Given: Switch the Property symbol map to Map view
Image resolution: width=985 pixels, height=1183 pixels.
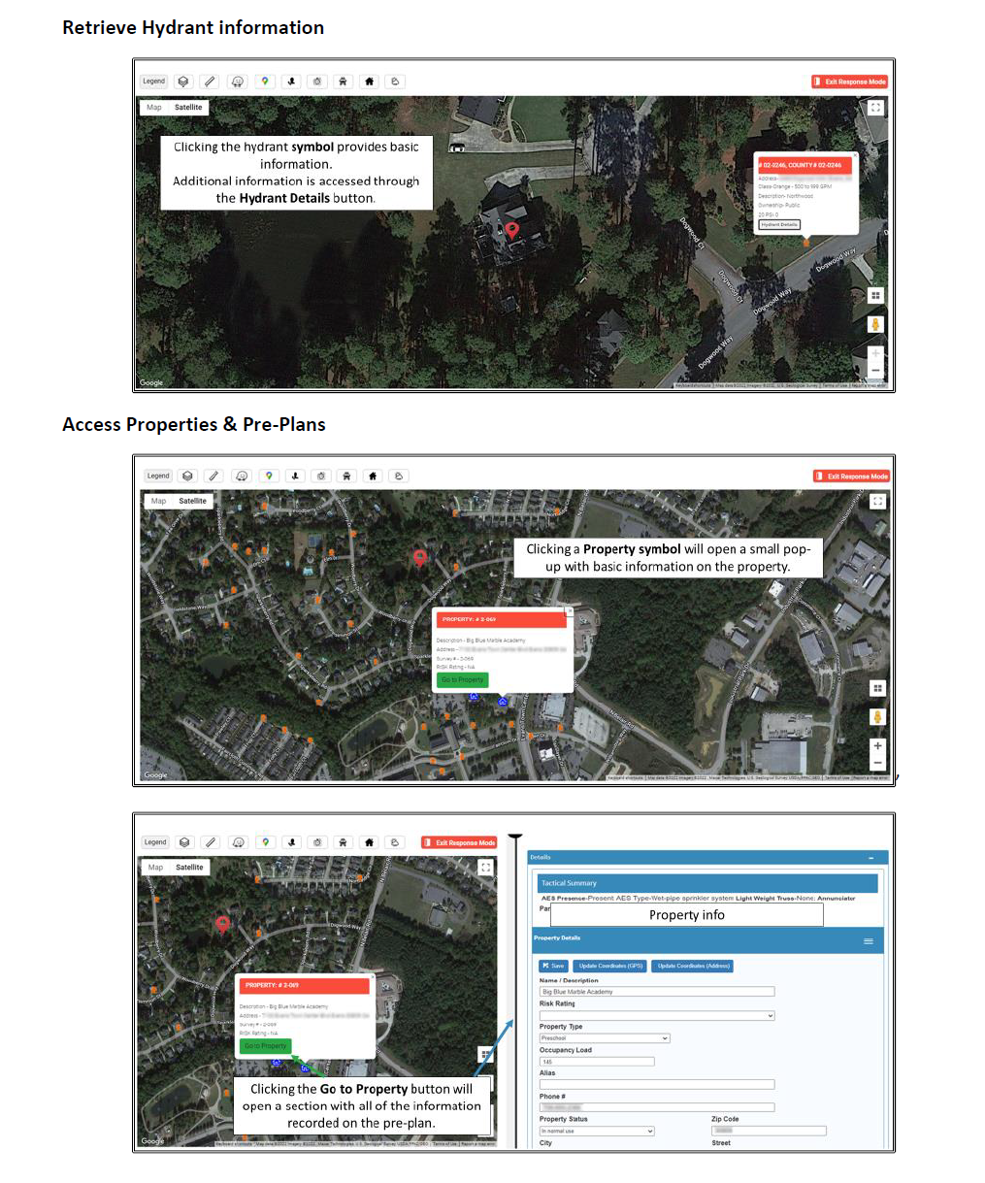Looking at the screenshot, I should [x=158, y=502].
